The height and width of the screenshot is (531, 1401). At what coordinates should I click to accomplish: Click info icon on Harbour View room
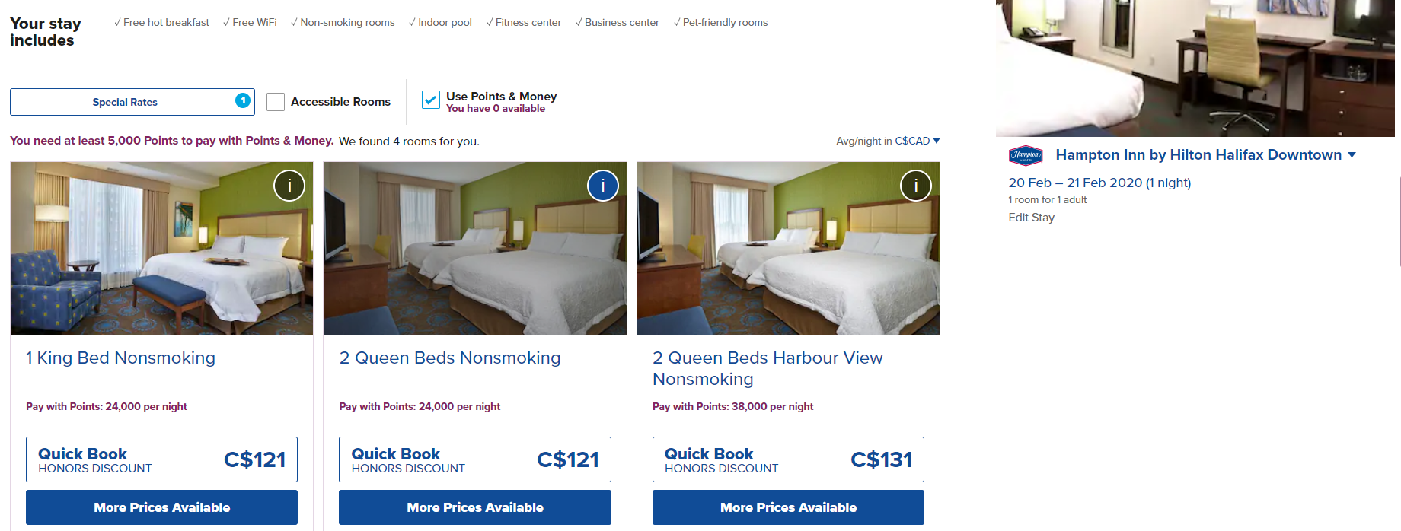click(x=915, y=186)
